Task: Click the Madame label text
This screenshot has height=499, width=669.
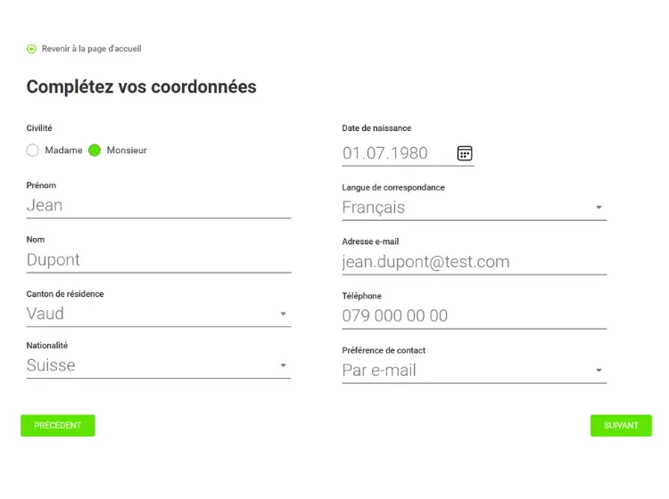Action: click(63, 151)
